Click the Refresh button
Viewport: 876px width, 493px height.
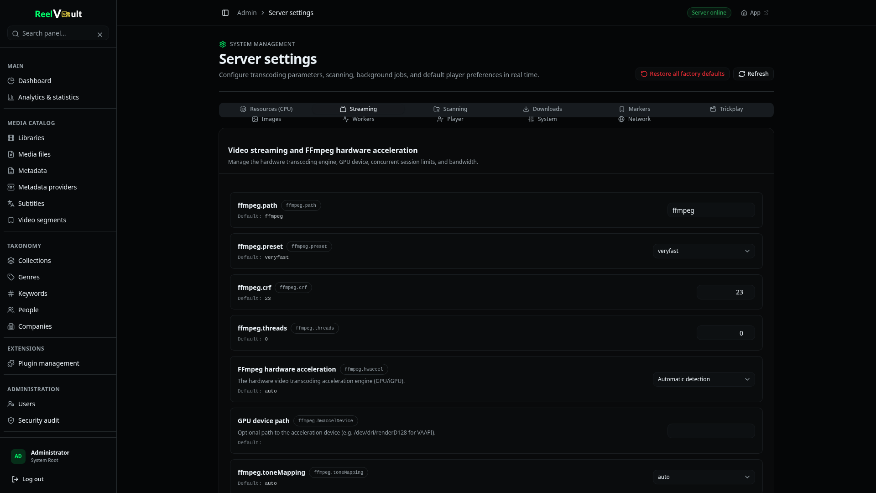[753, 74]
